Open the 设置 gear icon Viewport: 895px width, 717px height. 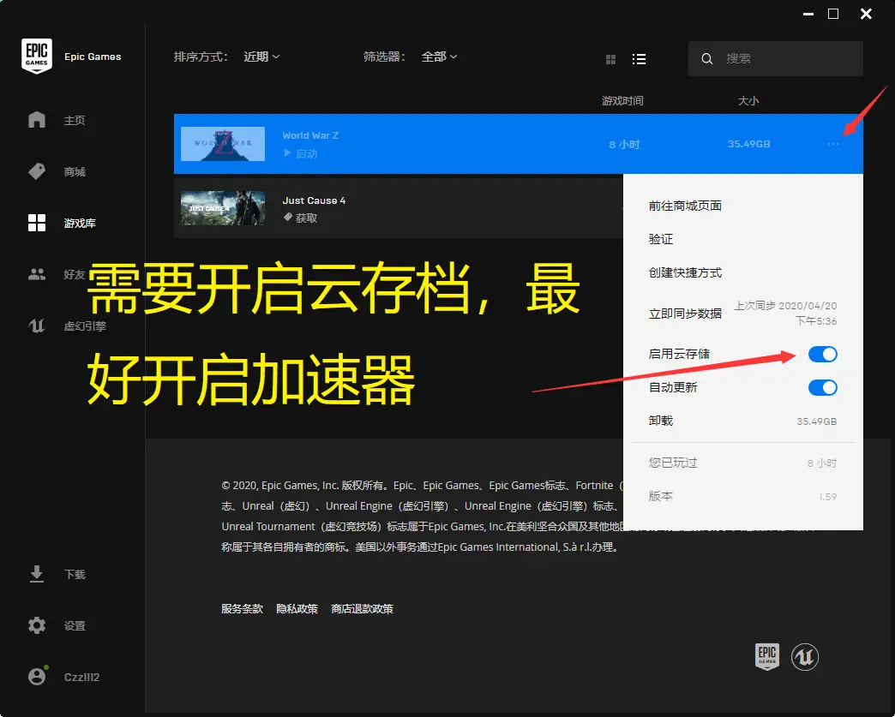[x=37, y=625]
